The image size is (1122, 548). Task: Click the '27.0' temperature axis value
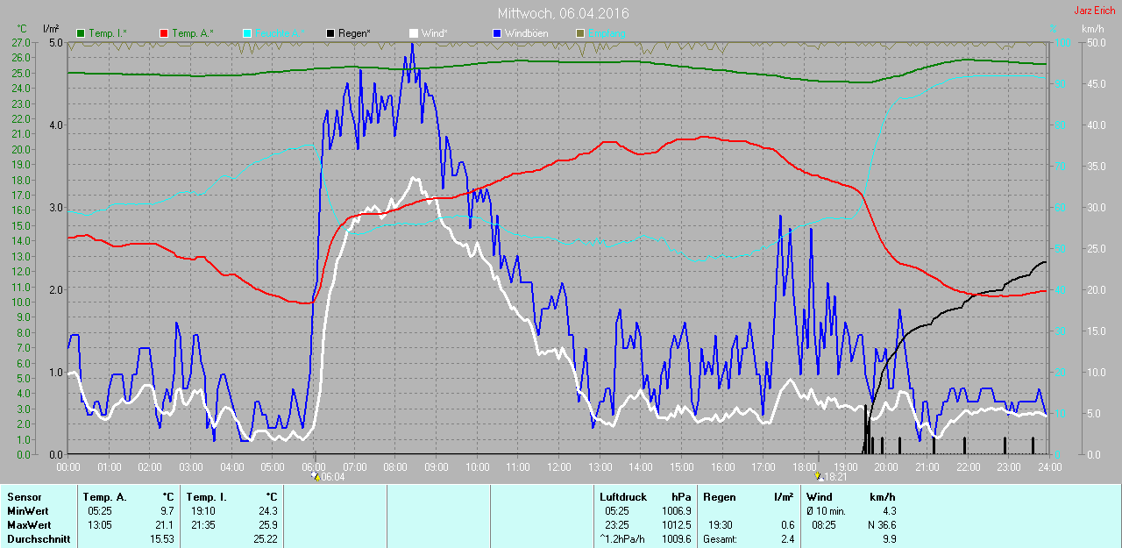click(x=19, y=42)
